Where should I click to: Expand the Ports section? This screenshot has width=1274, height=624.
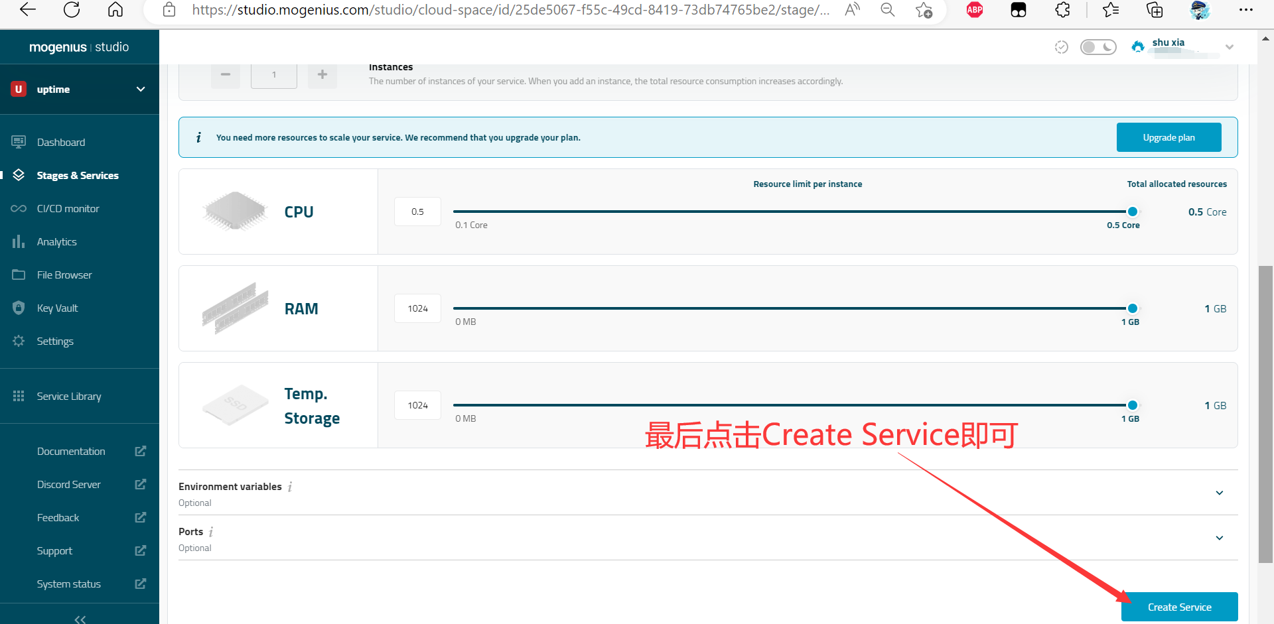(1219, 538)
